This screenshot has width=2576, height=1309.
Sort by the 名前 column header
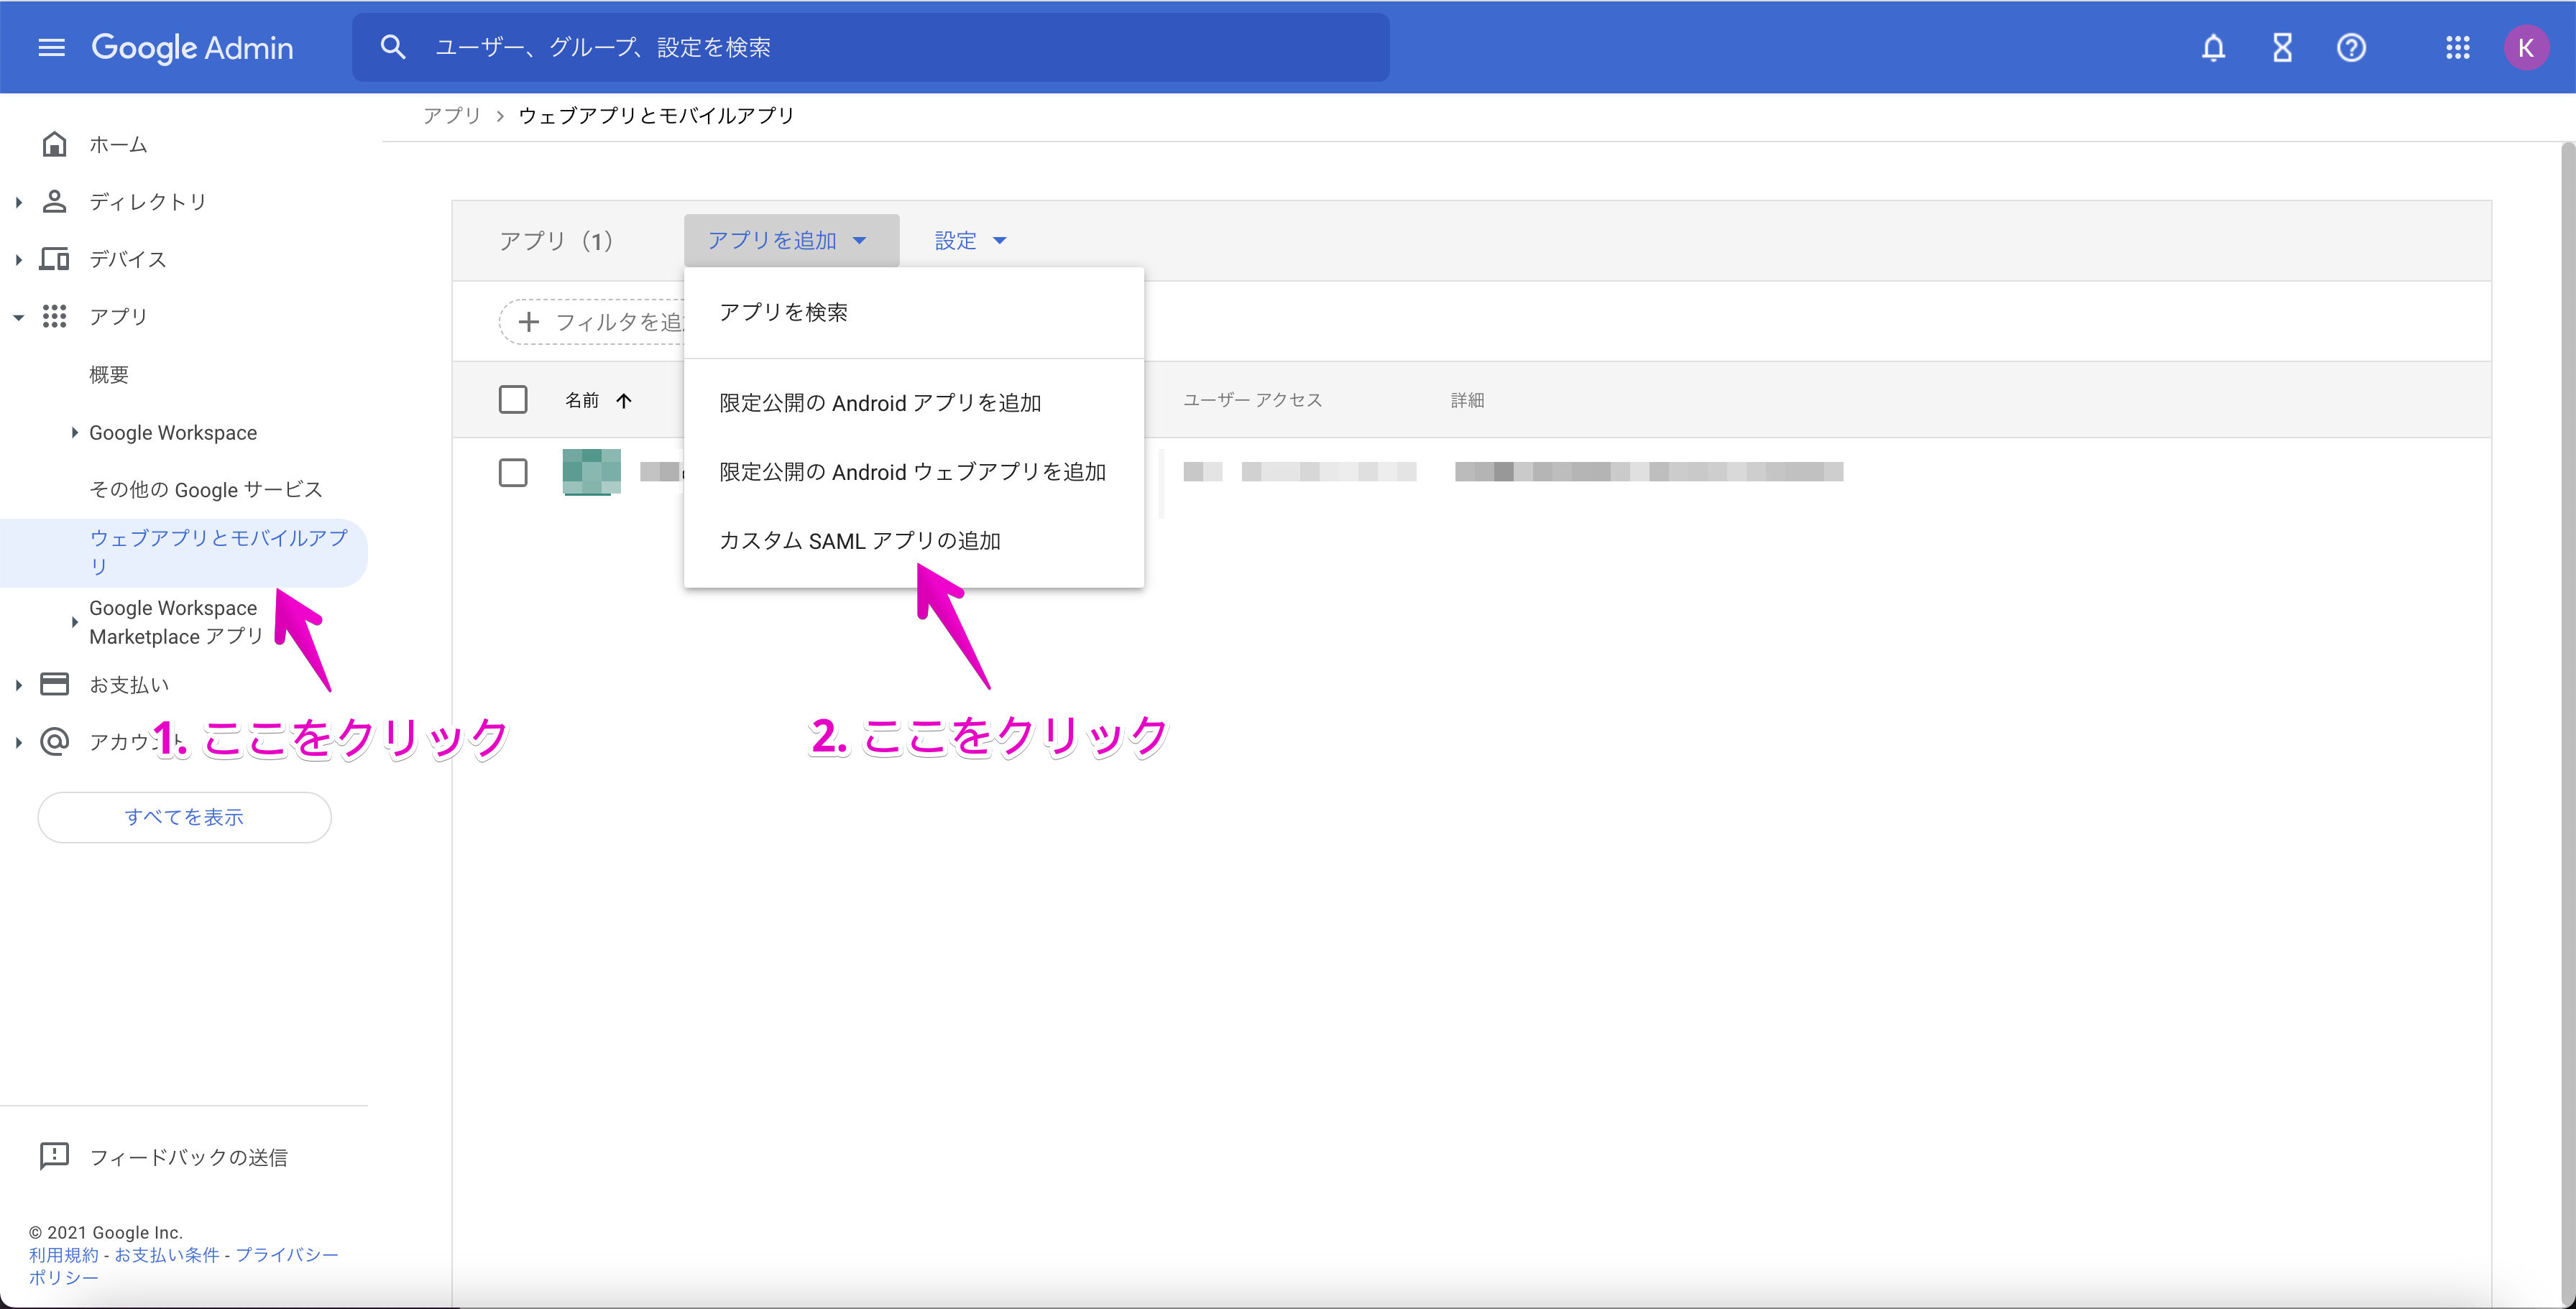[582, 401]
